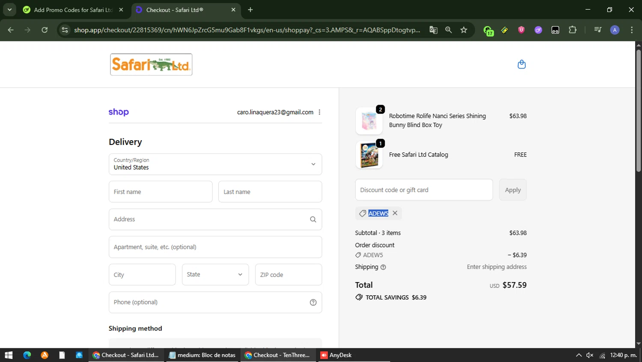The height and width of the screenshot is (362, 642).
Task: Open the shopping bag cart icon
Action: click(x=521, y=65)
